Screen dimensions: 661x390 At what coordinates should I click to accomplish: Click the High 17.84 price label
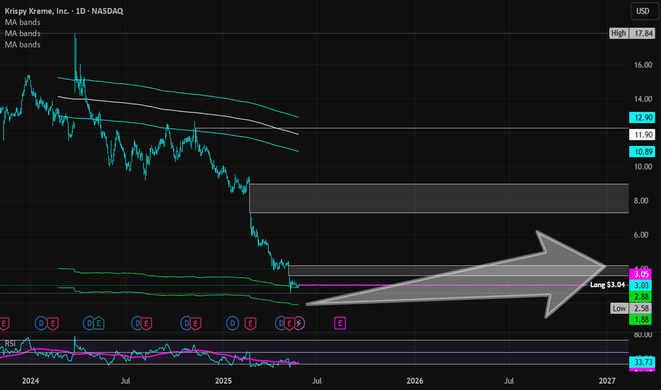pyautogui.click(x=633, y=33)
